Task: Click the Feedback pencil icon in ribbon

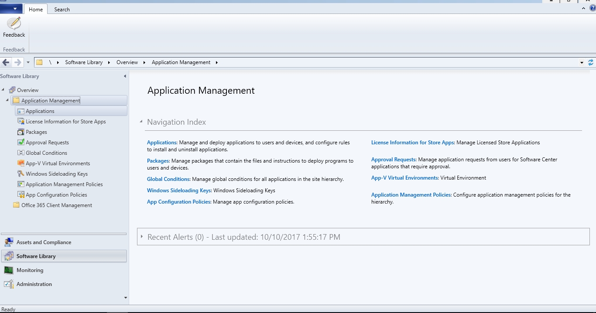Action: 14,24
